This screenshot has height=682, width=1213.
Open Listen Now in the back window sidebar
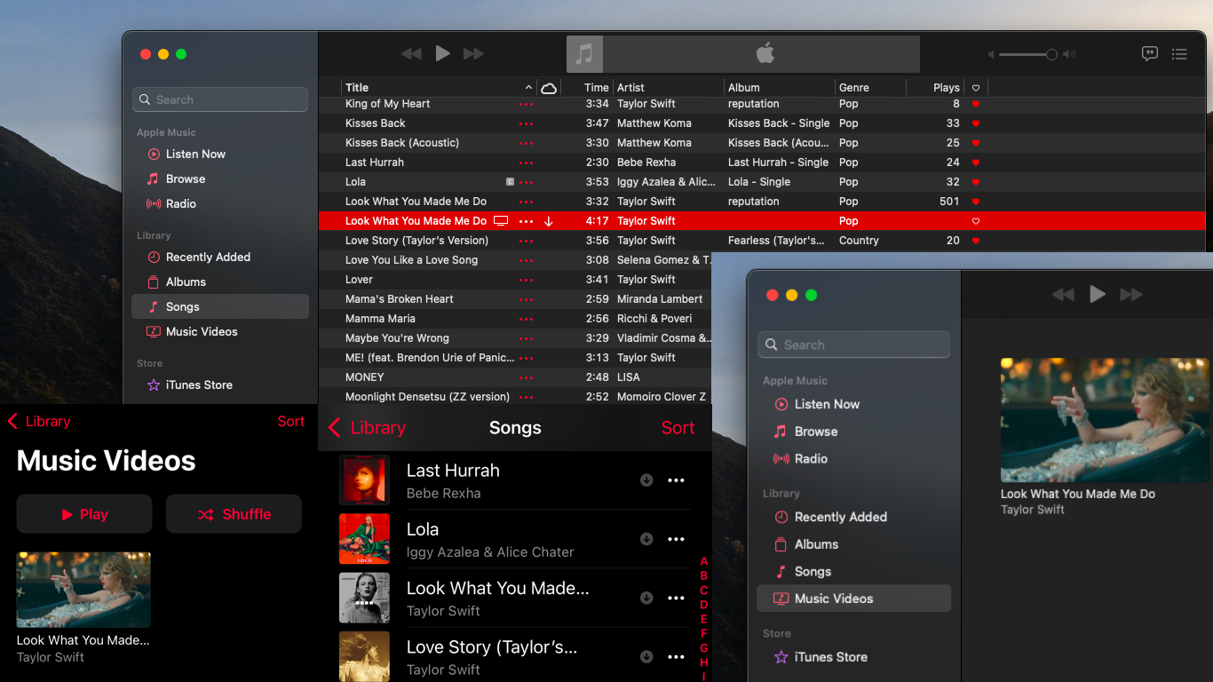pyautogui.click(x=195, y=154)
